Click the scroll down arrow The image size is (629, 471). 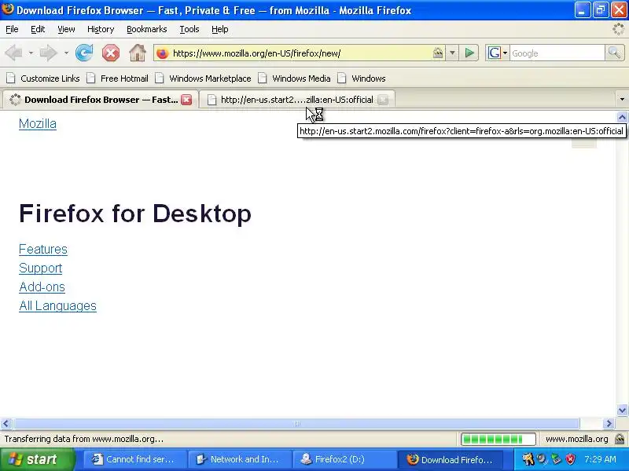coord(622,410)
